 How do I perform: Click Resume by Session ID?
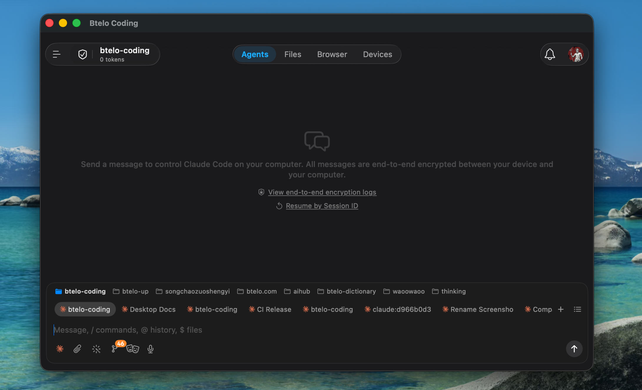point(322,206)
